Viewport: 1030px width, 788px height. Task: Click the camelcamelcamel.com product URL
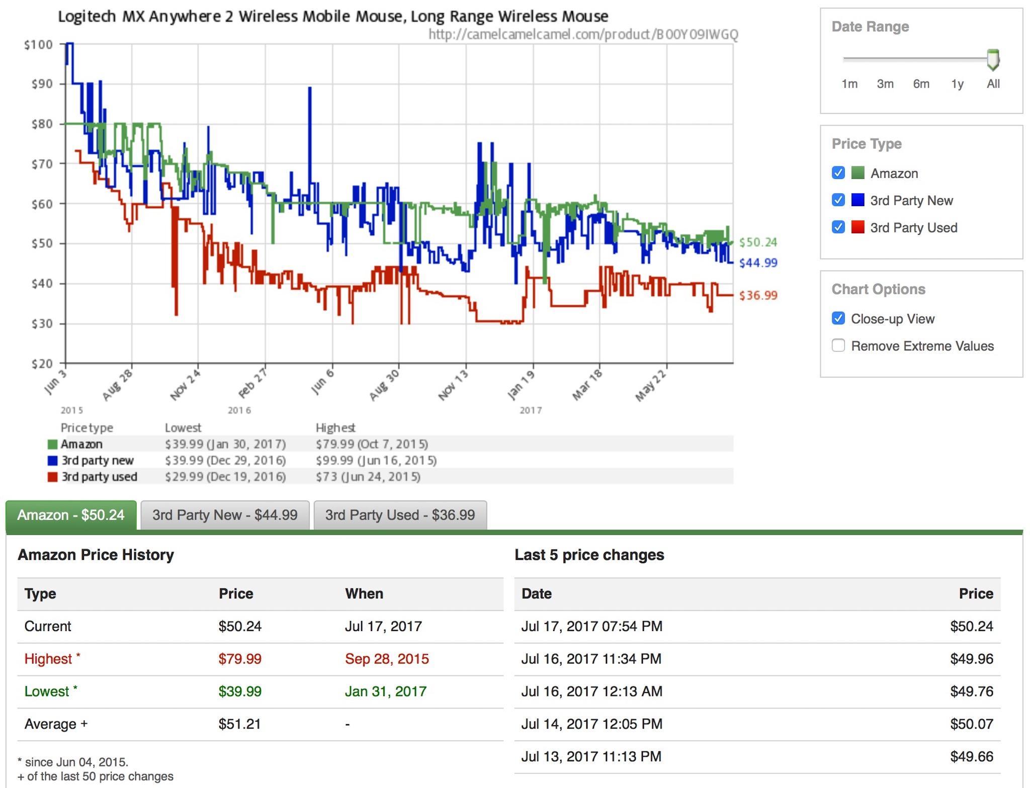click(583, 34)
